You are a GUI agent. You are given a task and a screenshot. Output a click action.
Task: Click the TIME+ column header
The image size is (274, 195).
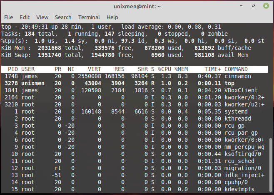pyautogui.click(x=213, y=69)
